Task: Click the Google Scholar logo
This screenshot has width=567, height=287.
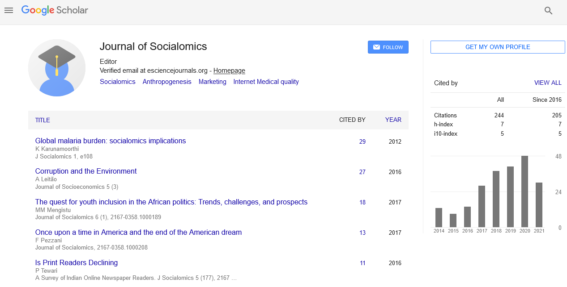Action: tap(55, 10)
